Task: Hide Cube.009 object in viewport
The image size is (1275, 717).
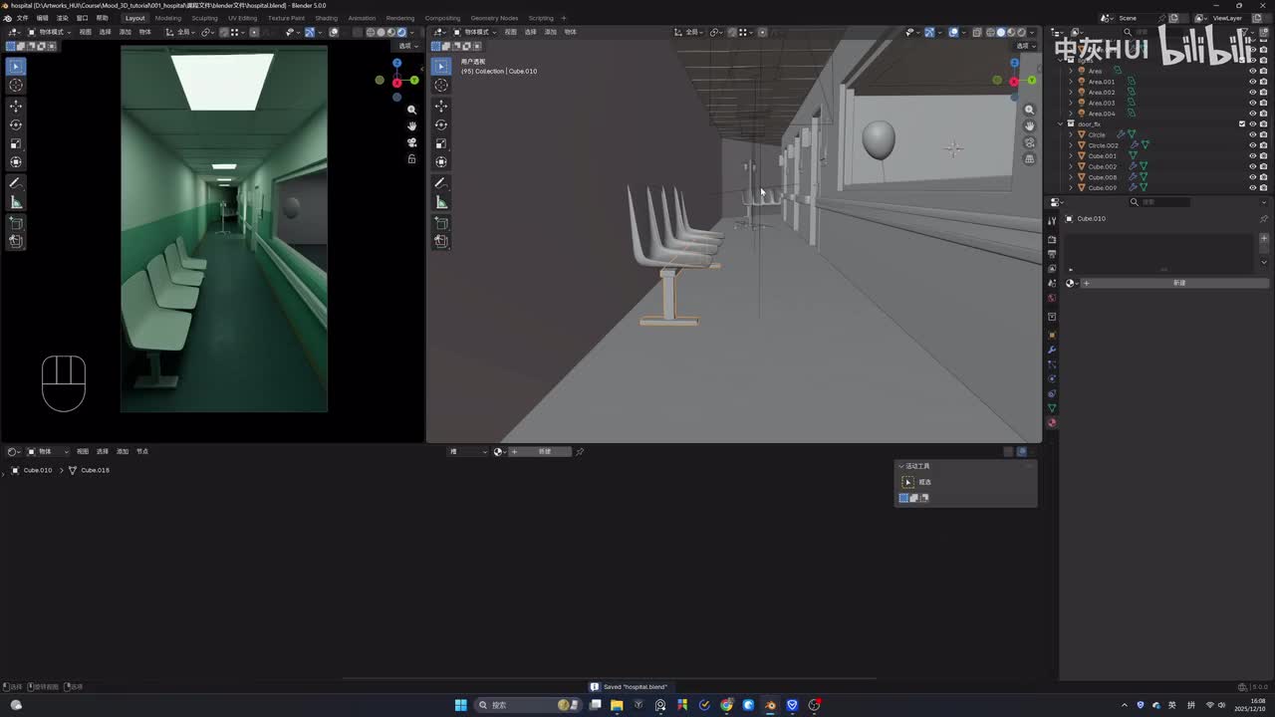Action: click(1252, 188)
